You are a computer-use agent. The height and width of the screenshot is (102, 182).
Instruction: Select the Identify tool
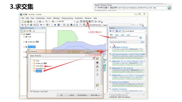(x=59, y=25)
